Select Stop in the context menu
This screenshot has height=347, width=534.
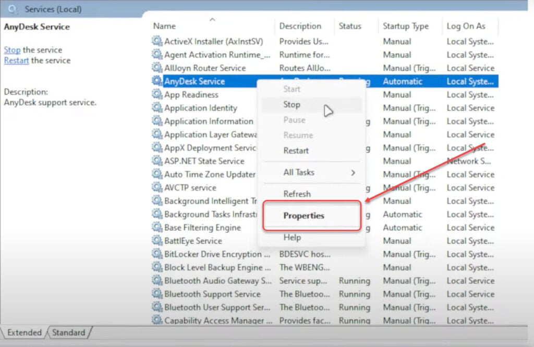[x=292, y=104]
